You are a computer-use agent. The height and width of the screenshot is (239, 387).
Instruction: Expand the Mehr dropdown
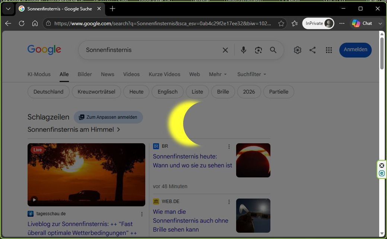[218, 74]
